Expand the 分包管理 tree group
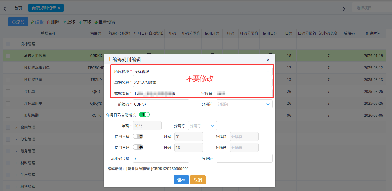This screenshot has height=191, width=392. [16, 139]
